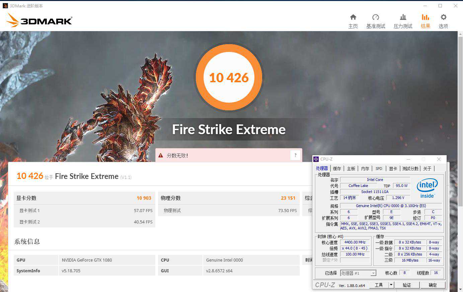Open the options (选项) gear icon
The height and width of the screenshot is (292, 463).
pos(443,17)
